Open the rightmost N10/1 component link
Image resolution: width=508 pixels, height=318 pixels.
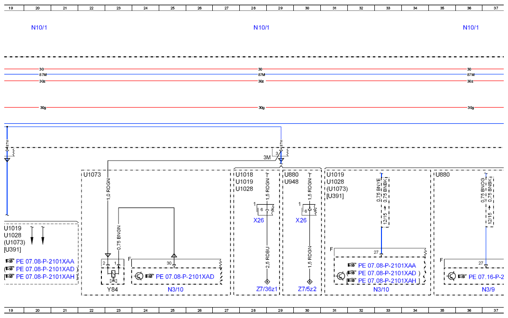coord(471,27)
